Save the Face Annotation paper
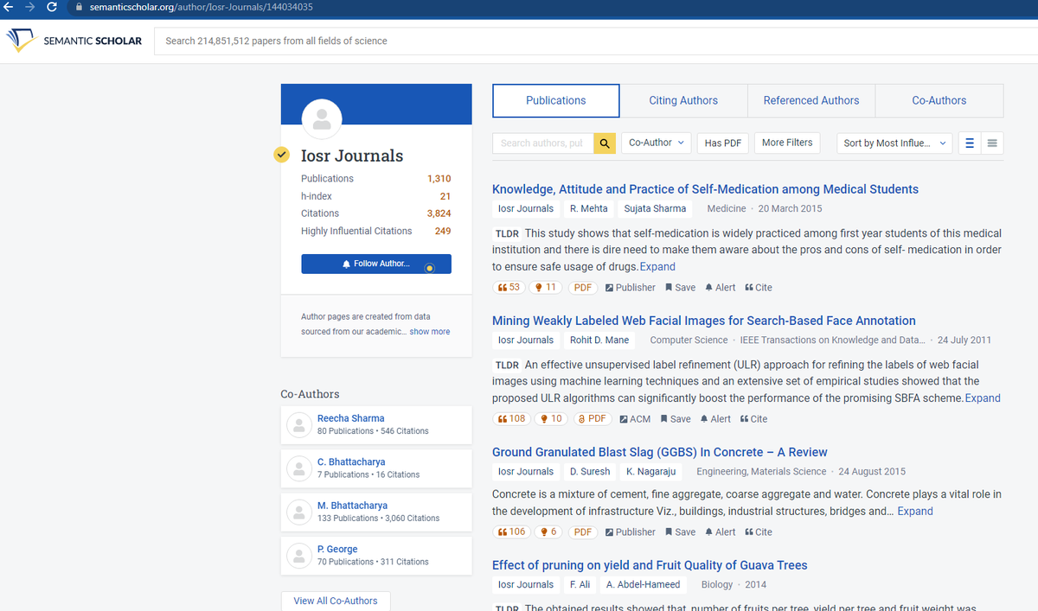This screenshot has width=1038, height=611. point(676,419)
